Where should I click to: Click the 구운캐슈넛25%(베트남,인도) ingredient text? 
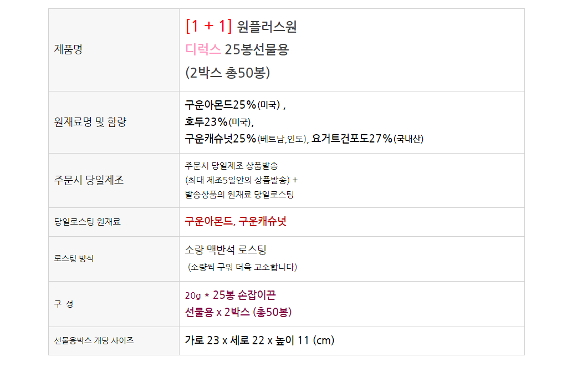pyautogui.click(x=246, y=139)
